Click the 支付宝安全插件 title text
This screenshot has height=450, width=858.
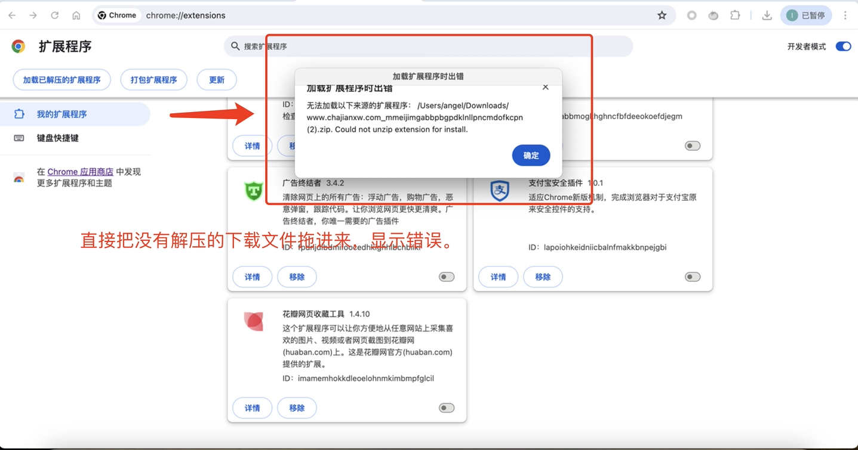(555, 183)
